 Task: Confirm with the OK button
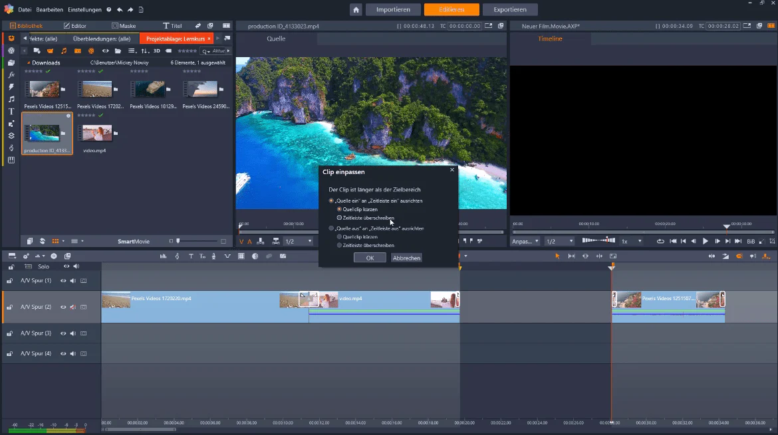(370, 258)
